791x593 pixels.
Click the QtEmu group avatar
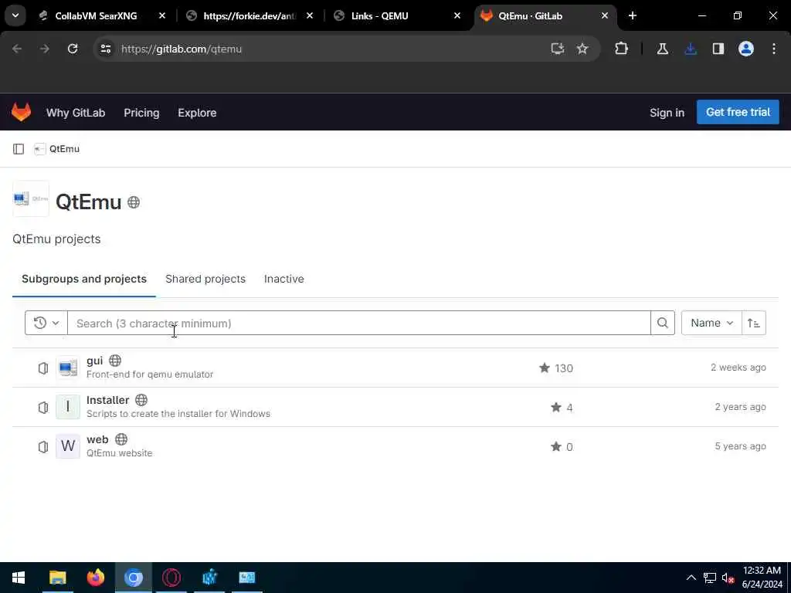[x=31, y=198]
